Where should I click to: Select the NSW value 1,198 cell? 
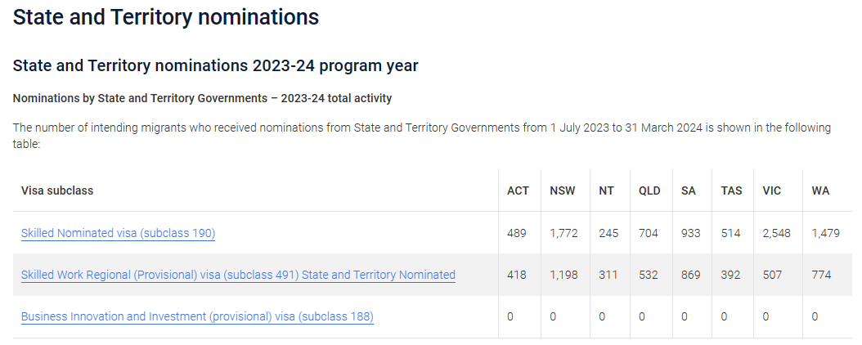[564, 275]
